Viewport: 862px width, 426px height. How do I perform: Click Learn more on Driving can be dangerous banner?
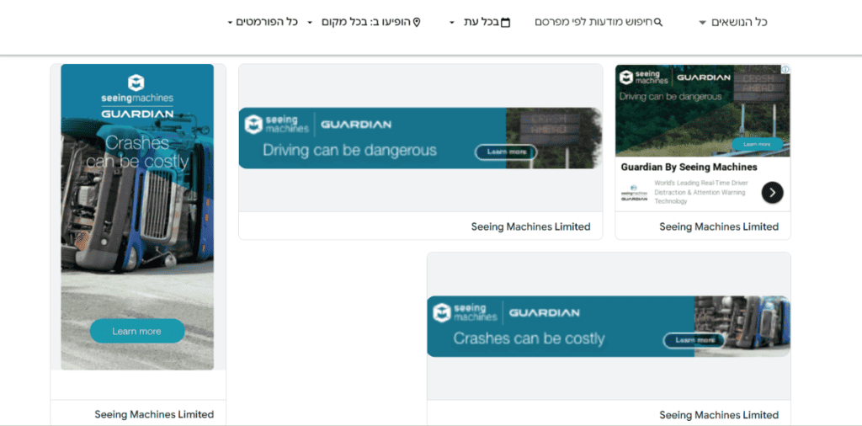coord(506,152)
